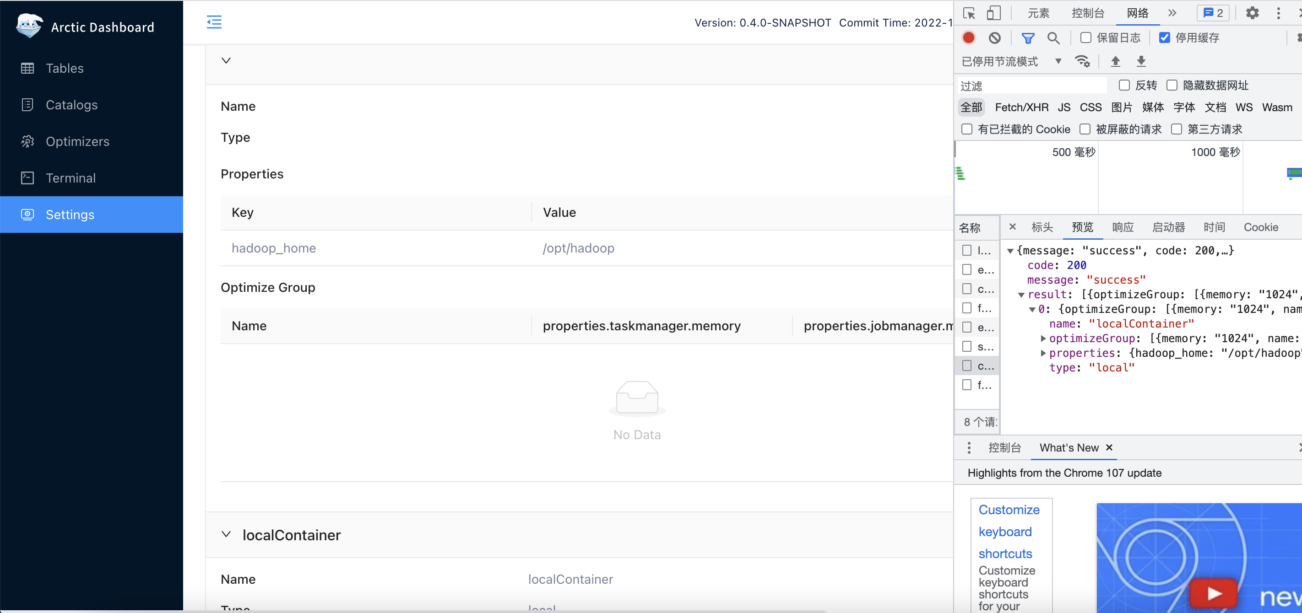Open Catalogs in the sidebar menu
This screenshot has width=1302, height=613.
point(71,105)
